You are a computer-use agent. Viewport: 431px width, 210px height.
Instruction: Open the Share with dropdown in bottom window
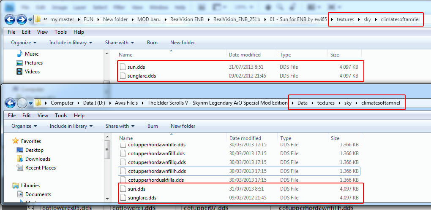click(120, 126)
